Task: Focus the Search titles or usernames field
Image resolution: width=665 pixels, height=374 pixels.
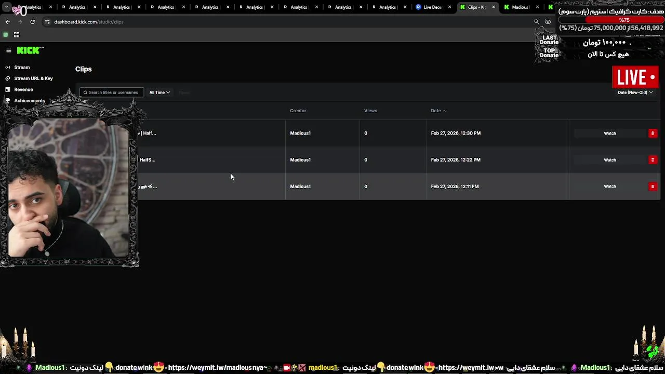Action: (111, 92)
